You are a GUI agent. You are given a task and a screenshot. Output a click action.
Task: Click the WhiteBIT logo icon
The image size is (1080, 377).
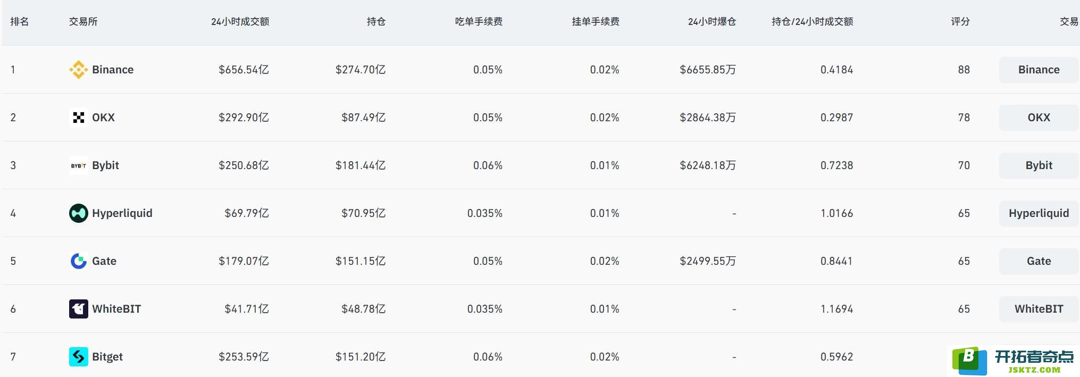(79, 309)
